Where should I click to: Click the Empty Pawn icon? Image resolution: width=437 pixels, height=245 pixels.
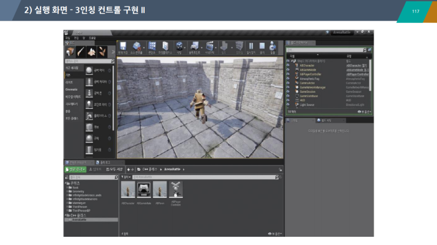(x=89, y=93)
